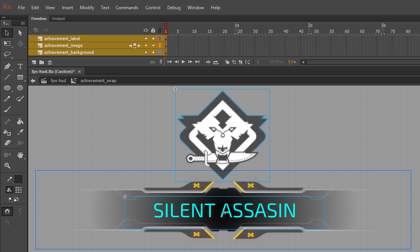Select the Selection tool (black arrow)
Image resolution: width=420 pixels, height=252 pixels.
7,33
